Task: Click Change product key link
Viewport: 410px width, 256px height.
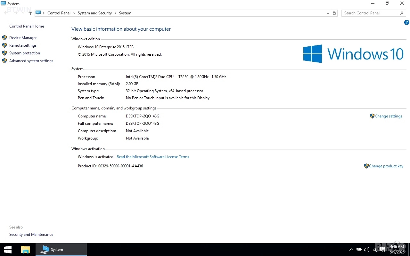Action: tap(386, 166)
